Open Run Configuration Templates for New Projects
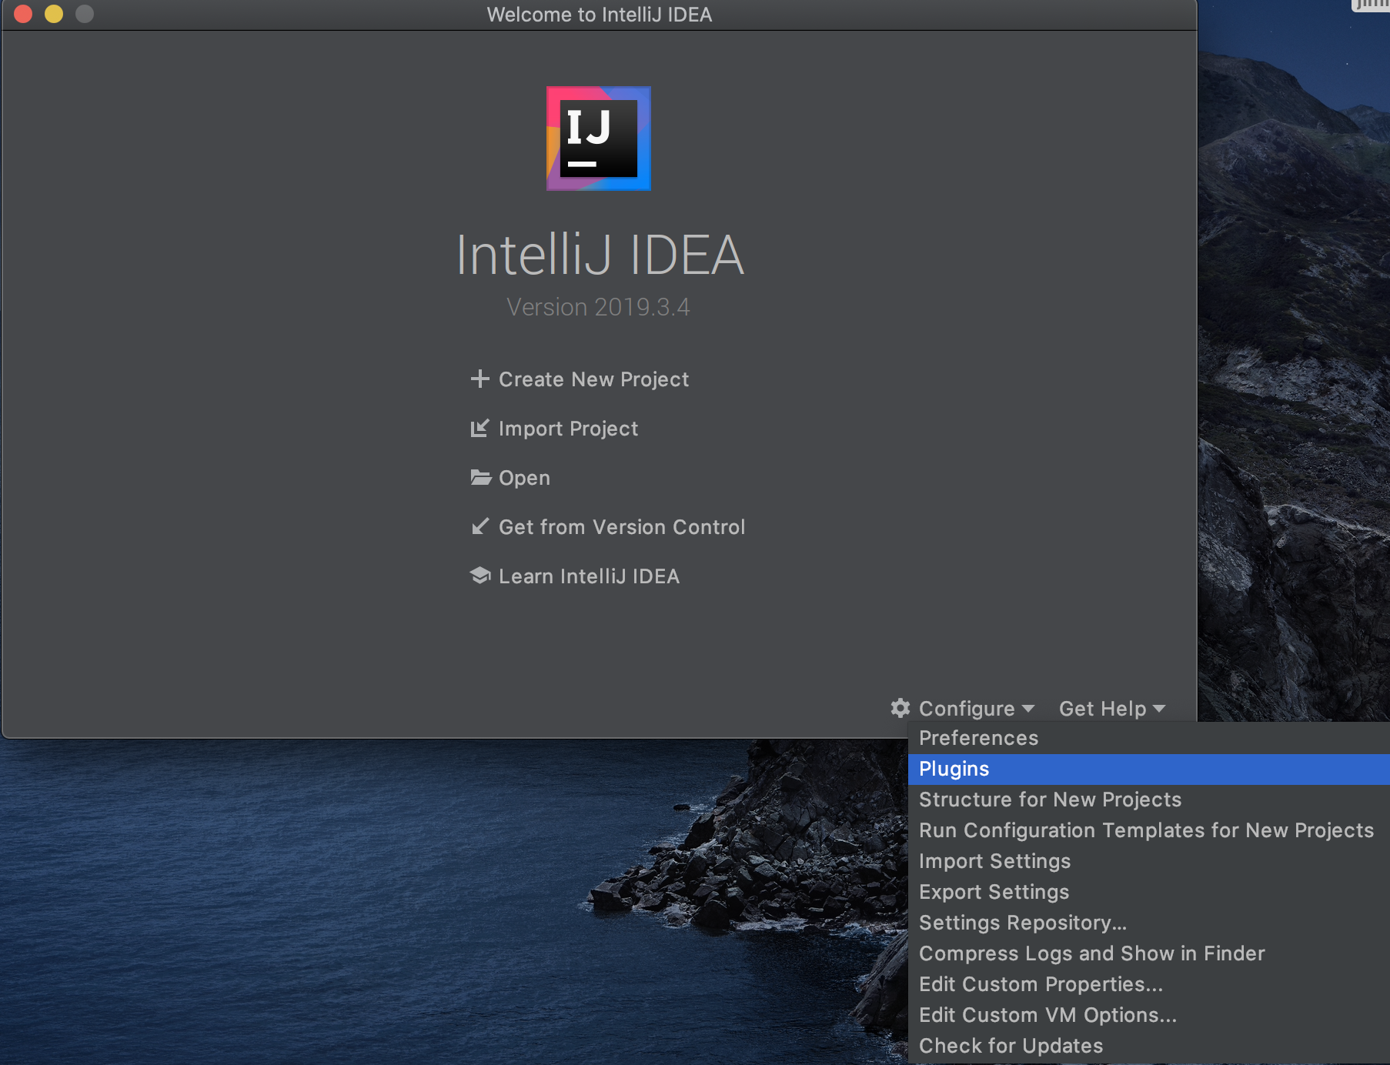This screenshot has width=1390, height=1065. tap(1149, 830)
